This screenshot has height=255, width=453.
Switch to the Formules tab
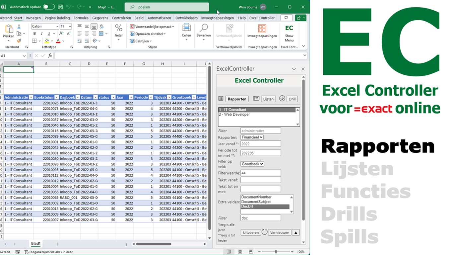81,18
